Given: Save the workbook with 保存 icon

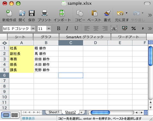Looking at the screenshot, I should coord(32,13).
